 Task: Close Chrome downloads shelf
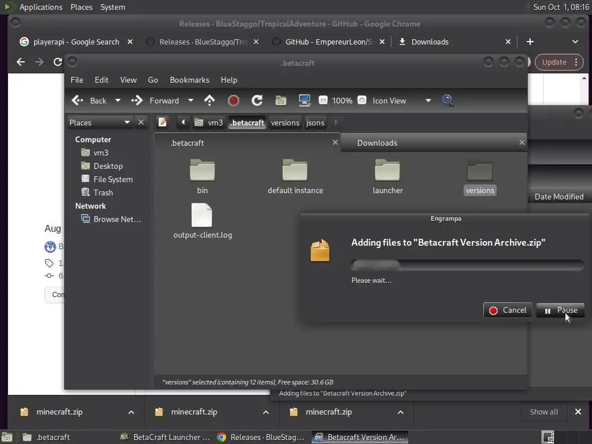coord(578,412)
